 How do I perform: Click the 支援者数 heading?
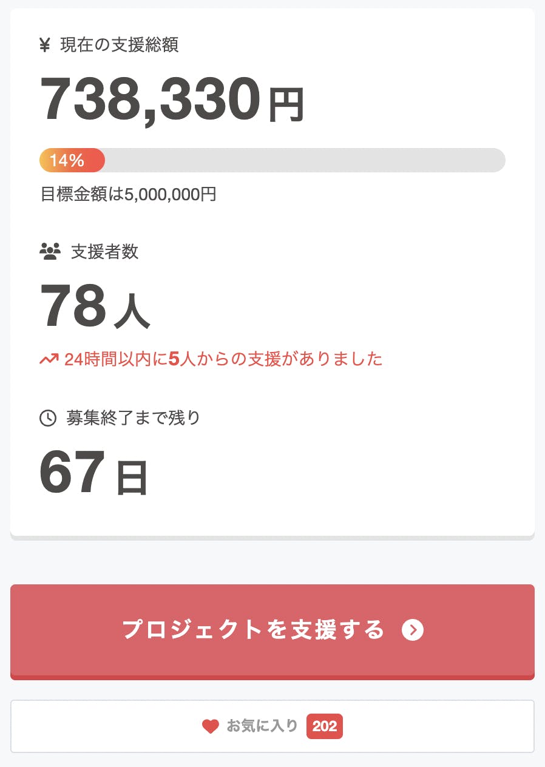104,252
